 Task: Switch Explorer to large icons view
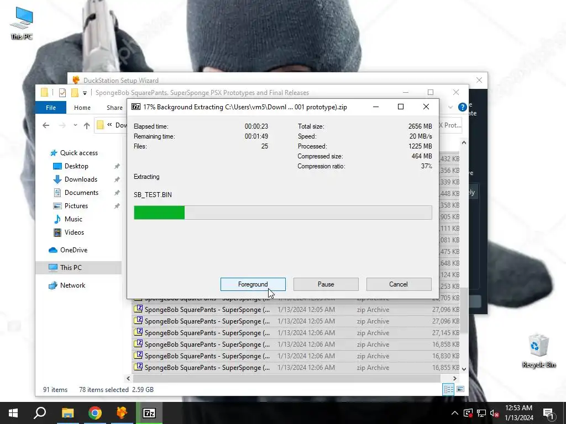point(460,389)
